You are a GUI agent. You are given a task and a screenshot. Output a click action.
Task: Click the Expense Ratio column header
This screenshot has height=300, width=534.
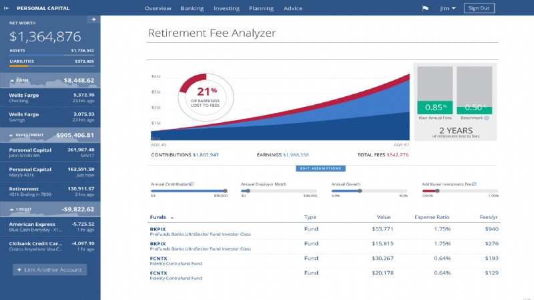pyautogui.click(x=432, y=217)
